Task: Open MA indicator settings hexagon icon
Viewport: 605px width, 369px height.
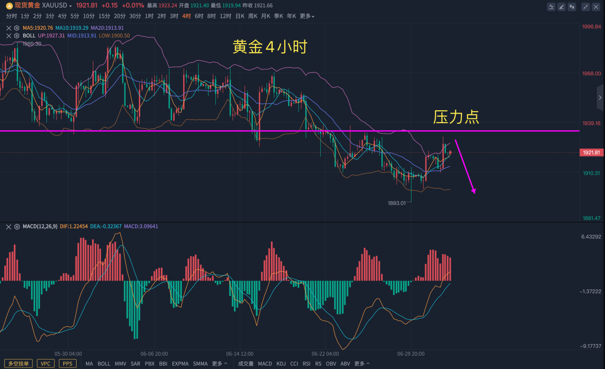Action: click(x=17, y=28)
